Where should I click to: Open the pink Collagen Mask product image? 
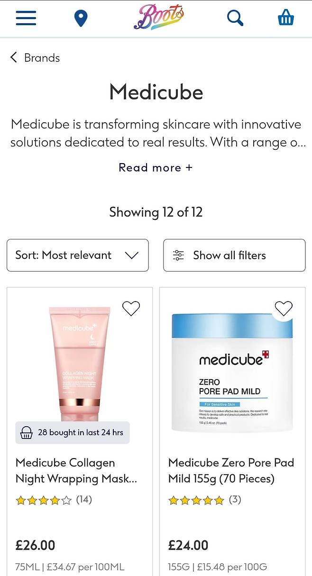[x=80, y=363]
